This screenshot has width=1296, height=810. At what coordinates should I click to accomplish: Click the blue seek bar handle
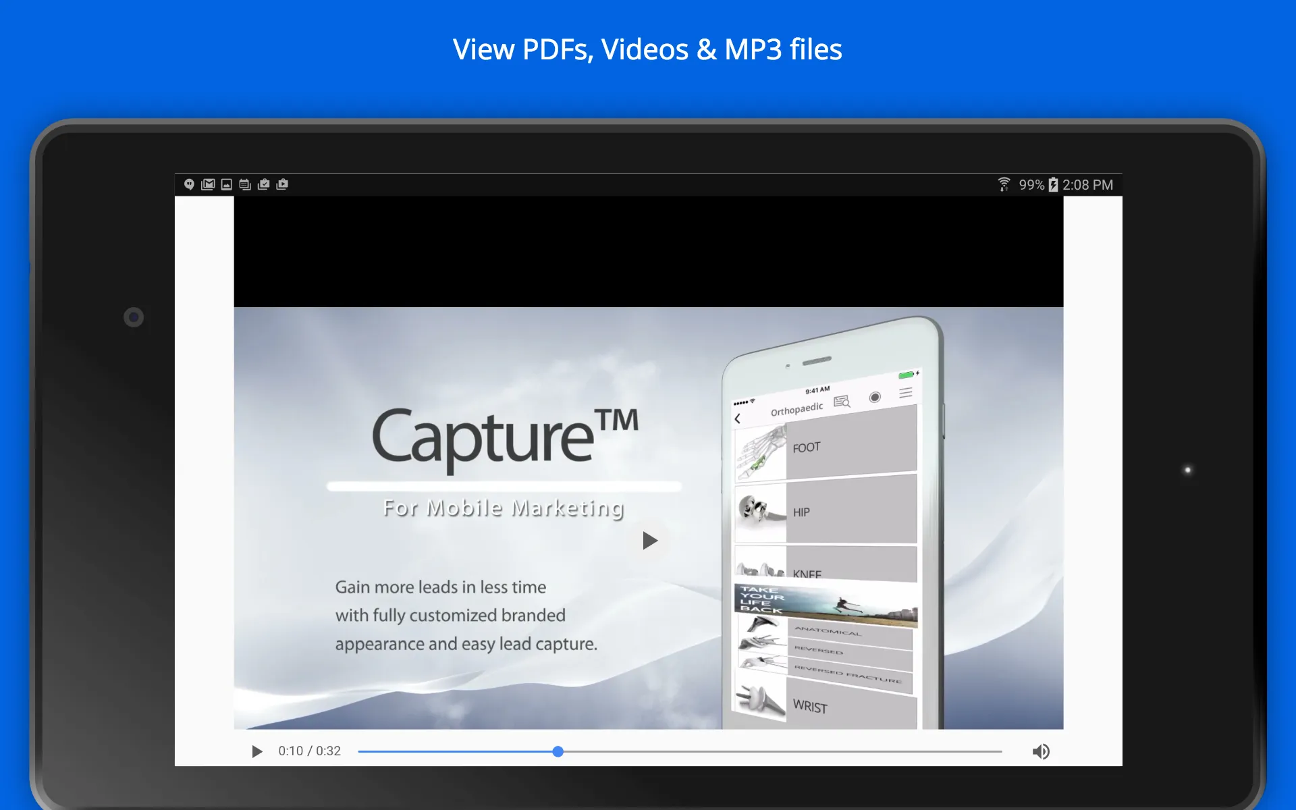558,751
